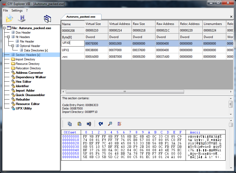This screenshot has width=236, height=173.
Task: Collapse the Nt Headers tree node
Action: coord(9,37)
